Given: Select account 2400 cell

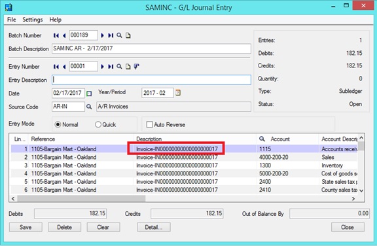Looking at the screenshot, I should pyautogui.click(x=287, y=182).
